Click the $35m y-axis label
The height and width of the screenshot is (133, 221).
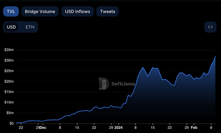click(9, 50)
